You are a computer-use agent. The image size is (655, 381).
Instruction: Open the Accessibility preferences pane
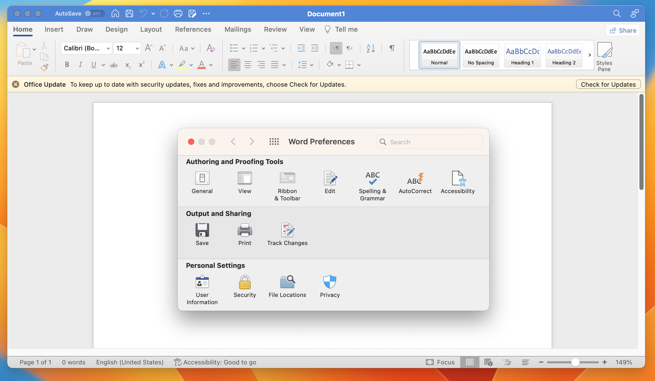click(458, 182)
